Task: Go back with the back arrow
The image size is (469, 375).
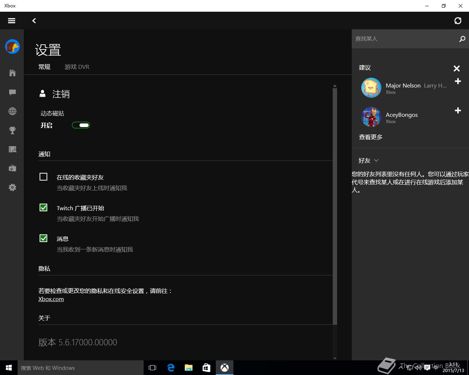Action: click(x=34, y=21)
